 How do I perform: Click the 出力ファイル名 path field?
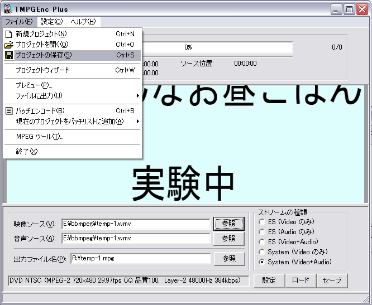click(140, 259)
